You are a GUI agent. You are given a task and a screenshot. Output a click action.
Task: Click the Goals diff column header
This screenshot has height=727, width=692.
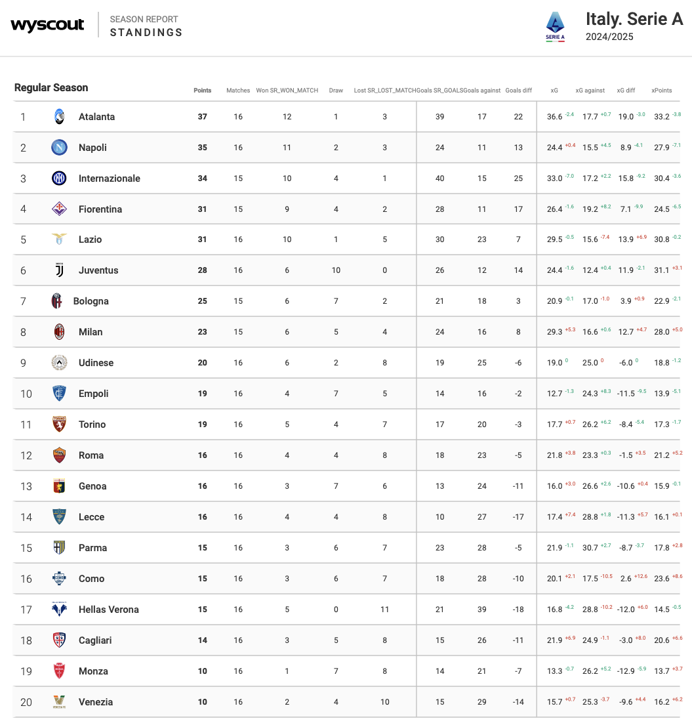(x=518, y=91)
